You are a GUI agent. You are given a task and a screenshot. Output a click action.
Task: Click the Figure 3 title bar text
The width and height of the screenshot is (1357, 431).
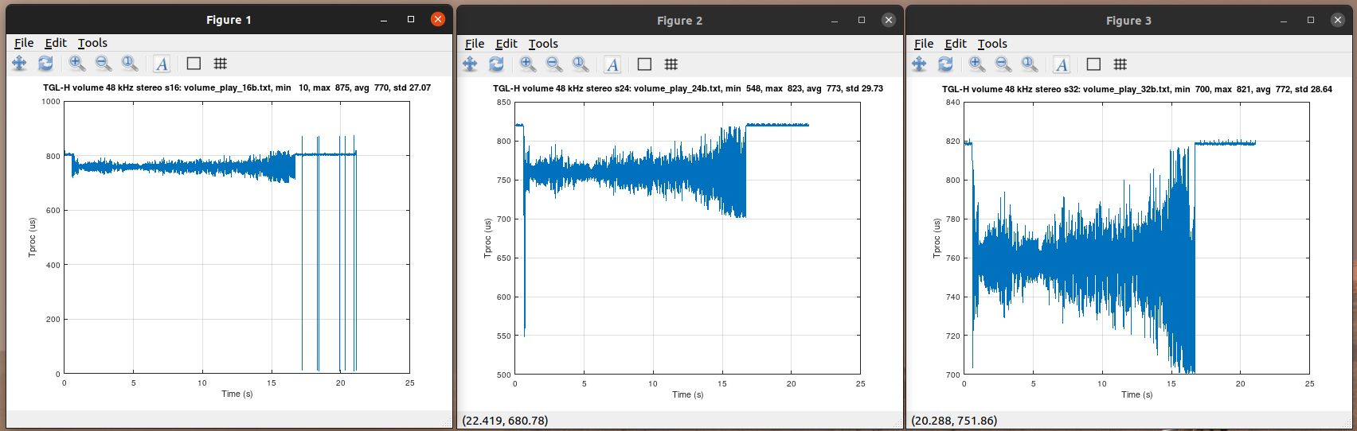coord(1128,21)
